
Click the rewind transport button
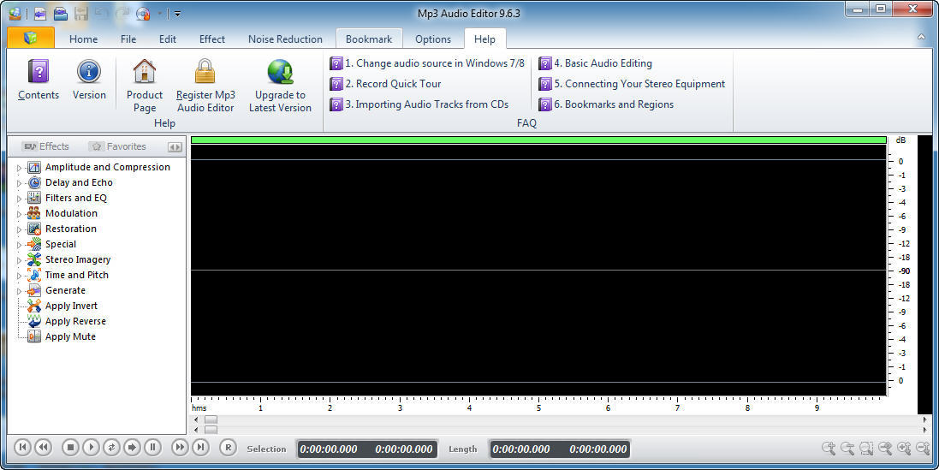click(x=43, y=447)
